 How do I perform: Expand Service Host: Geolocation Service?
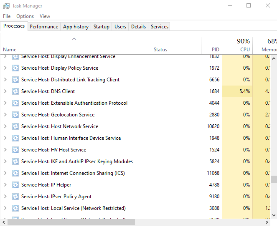(5, 115)
